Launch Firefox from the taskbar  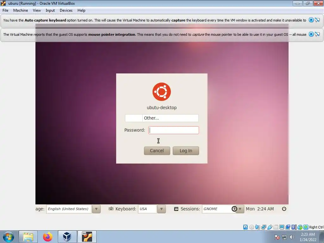click(x=48, y=237)
